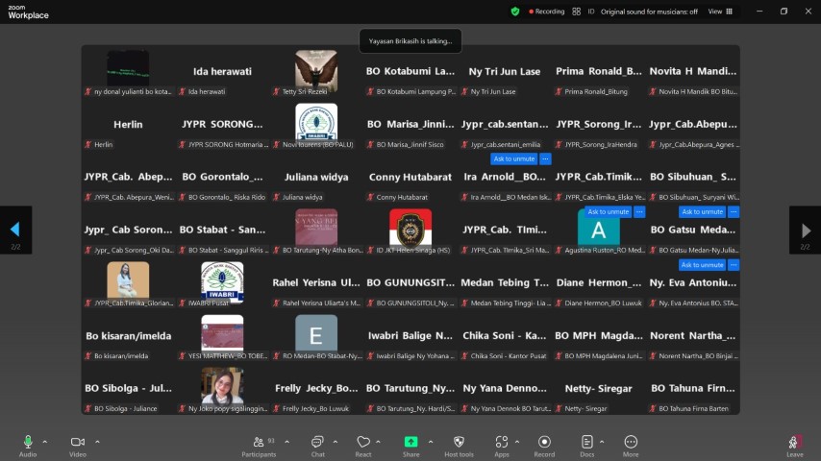The image size is (821, 461).
Task: Go to next gallery page with right arrow
Action: pos(806,230)
